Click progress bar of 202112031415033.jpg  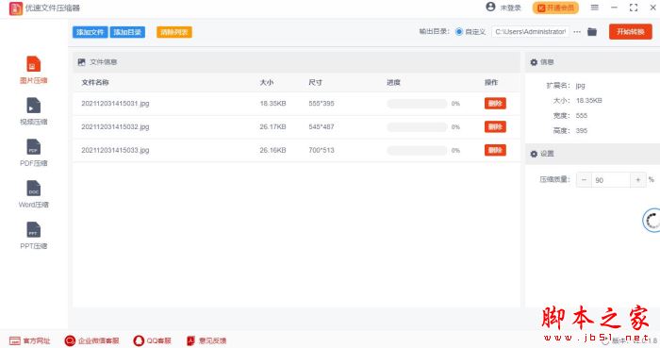click(417, 150)
